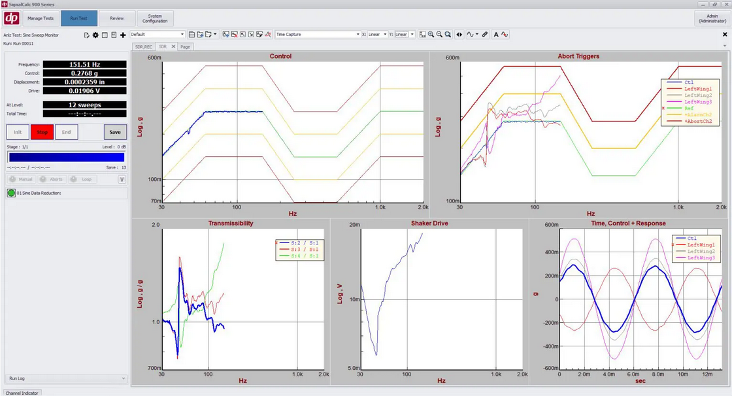Switch to the SDR_REC tab
This screenshot has width=732, height=396.
click(x=143, y=47)
